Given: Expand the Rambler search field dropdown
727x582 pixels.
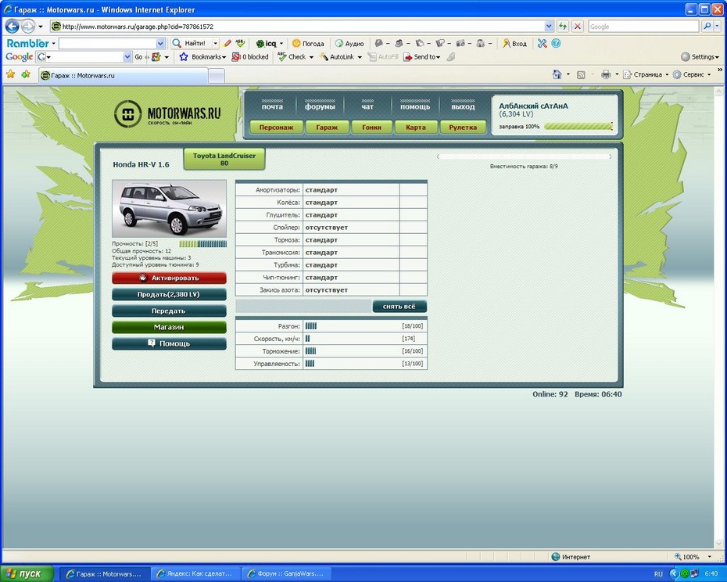Looking at the screenshot, I should point(162,44).
